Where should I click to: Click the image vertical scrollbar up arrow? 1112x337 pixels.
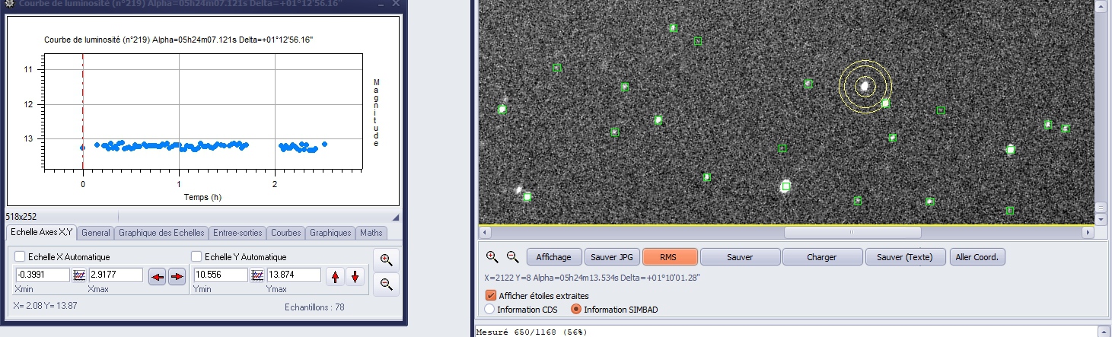click(x=1101, y=5)
